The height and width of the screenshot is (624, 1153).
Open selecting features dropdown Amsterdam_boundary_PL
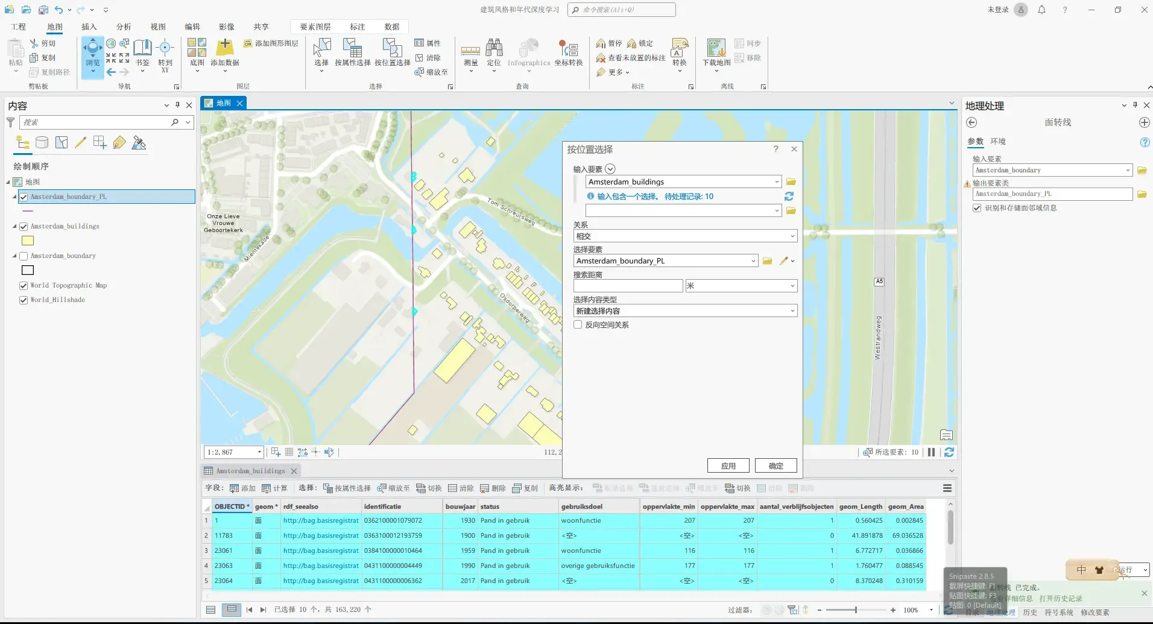point(753,261)
